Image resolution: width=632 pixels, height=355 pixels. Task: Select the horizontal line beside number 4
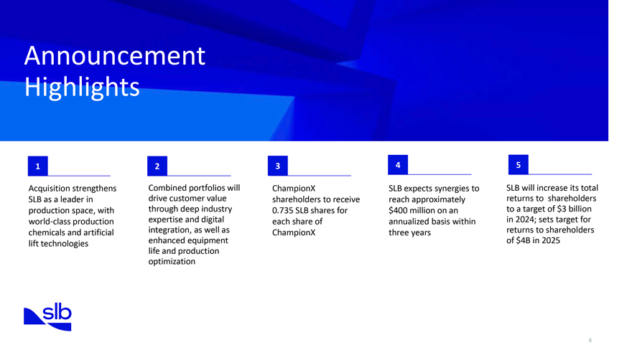(440, 174)
